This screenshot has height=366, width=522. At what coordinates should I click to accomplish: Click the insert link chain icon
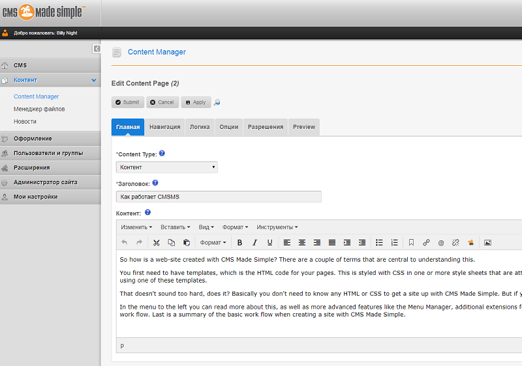coord(426,242)
